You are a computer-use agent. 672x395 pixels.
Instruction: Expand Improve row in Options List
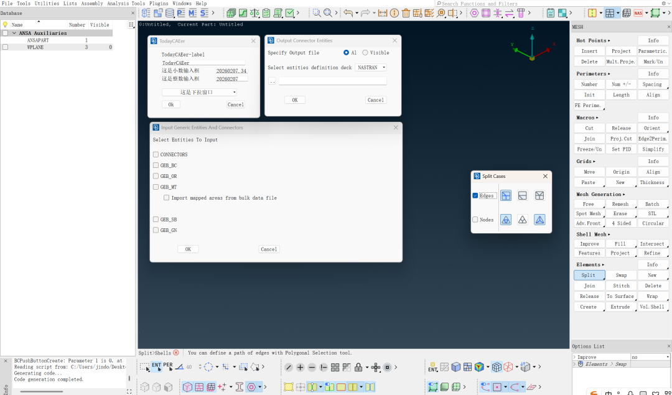coord(575,357)
